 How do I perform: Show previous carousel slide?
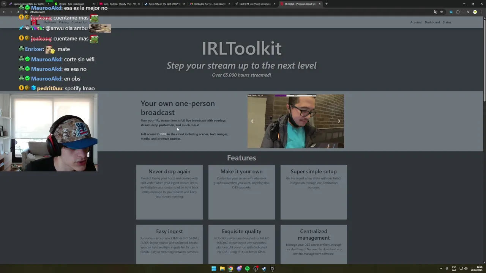click(252, 121)
